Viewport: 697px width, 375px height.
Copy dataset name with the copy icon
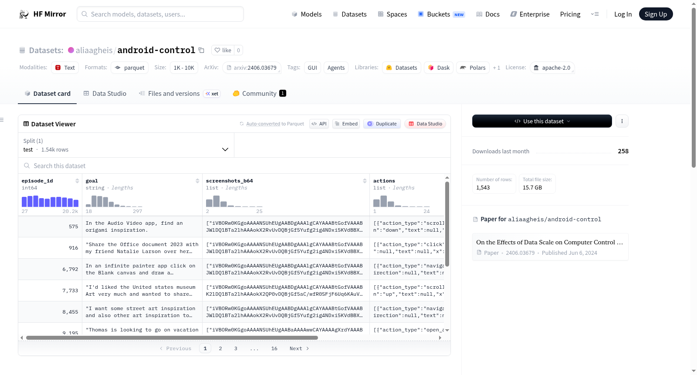pos(201,50)
